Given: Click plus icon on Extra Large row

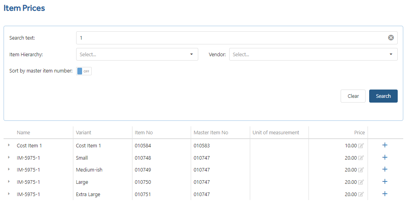Looking at the screenshot, I should (385, 194).
